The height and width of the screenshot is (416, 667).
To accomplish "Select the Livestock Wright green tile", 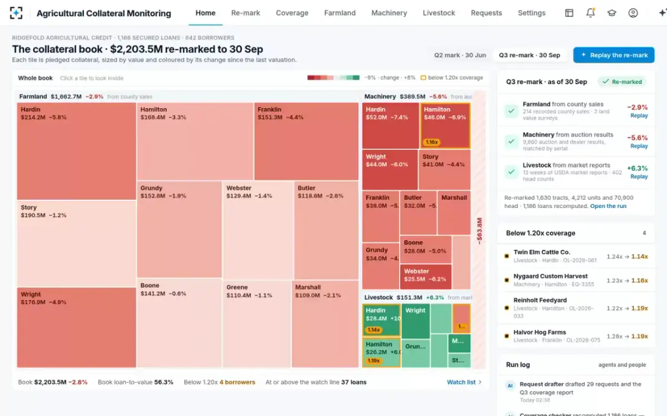I will pos(415,321).
